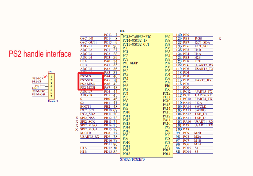Click the USART2_RX net label

pyautogui.click(x=204, y=65)
